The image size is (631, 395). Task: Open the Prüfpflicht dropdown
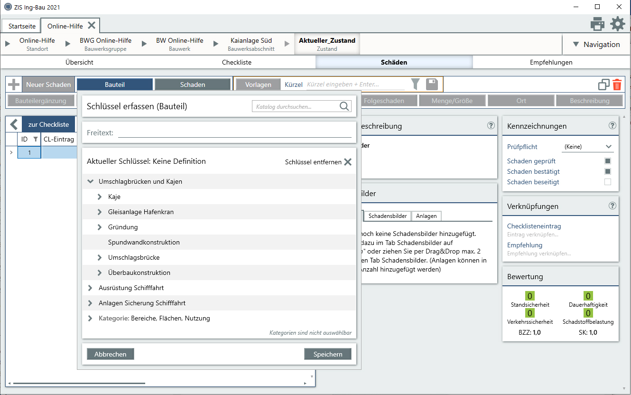pyautogui.click(x=587, y=147)
